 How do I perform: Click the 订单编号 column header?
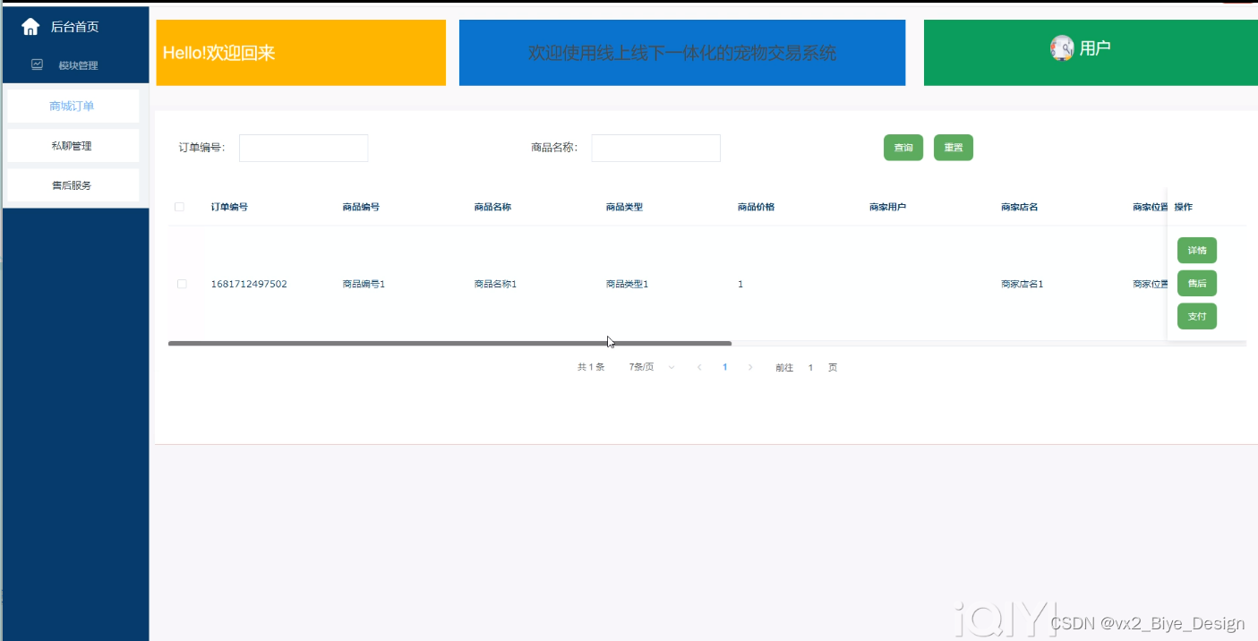coord(230,207)
